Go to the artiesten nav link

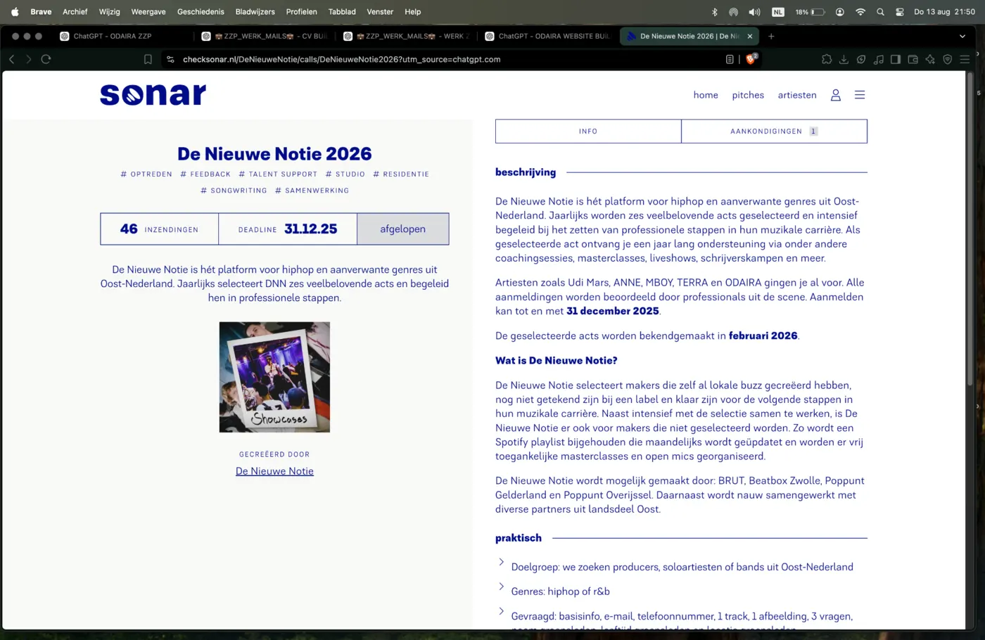click(x=797, y=95)
